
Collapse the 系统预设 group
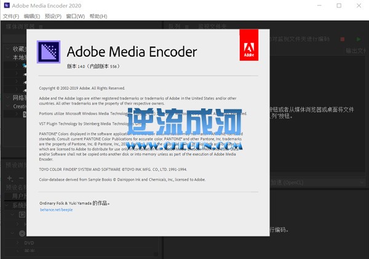pyautogui.click(x=7, y=205)
